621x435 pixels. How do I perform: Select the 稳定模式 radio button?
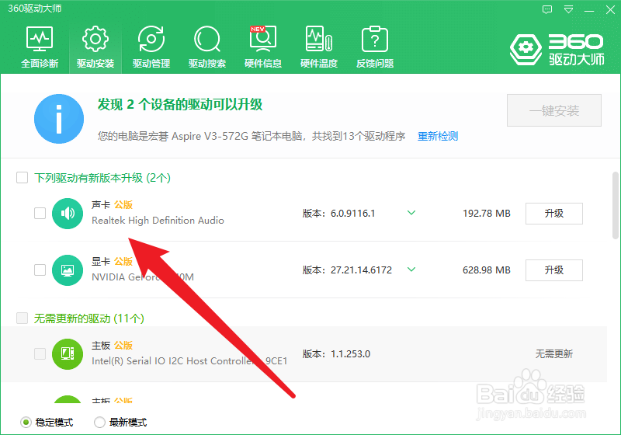pyautogui.click(x=26, y=423)
